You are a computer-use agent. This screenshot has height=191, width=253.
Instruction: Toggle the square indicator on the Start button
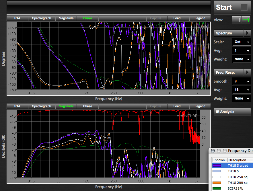pos(244,7)
